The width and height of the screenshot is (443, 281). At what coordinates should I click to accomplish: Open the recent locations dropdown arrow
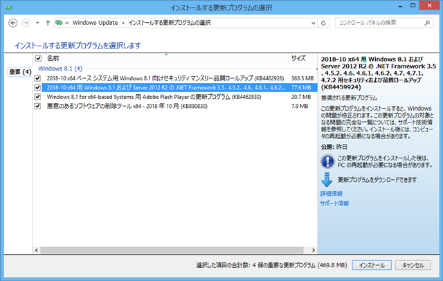[x=37, y=23]
